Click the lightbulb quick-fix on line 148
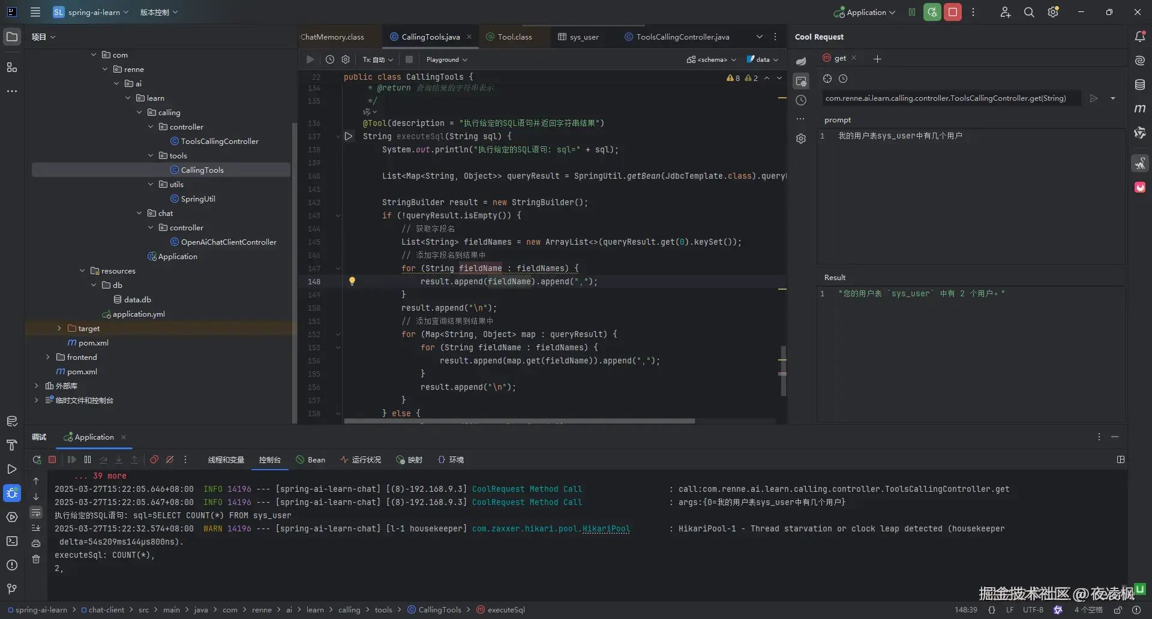Image resolution: width=1152 pixels, height=619 pixels. coord(352,281)
